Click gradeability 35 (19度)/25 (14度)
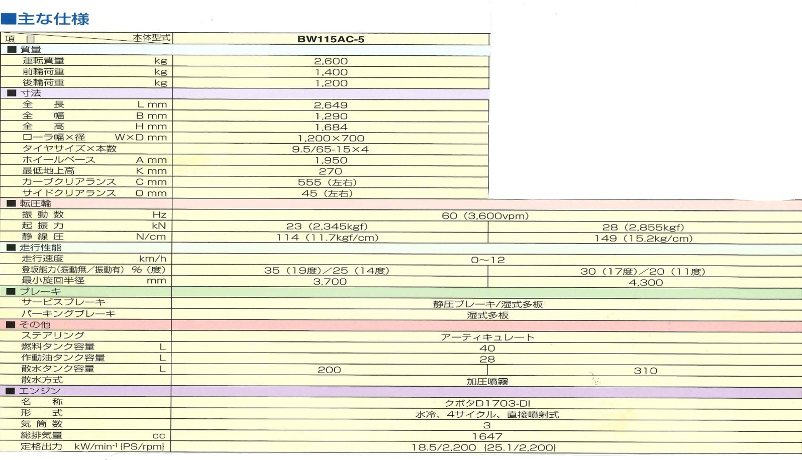Image resolution: width=802 pixels, height=460 pixels. (x=327, y=271)
